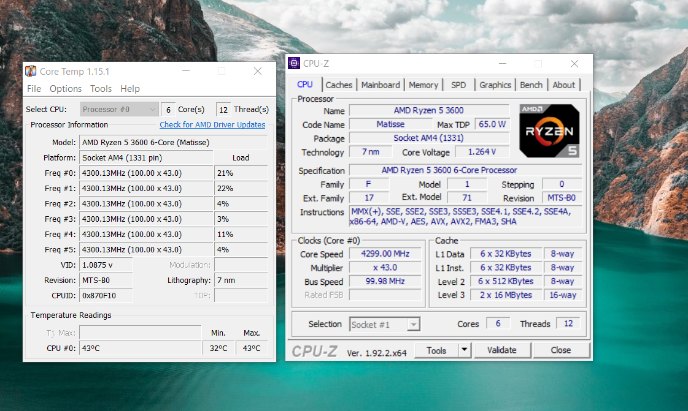The image size is (688, 411).
Task: Click the Freq #3 load value 3%
Action: (x=241, y=219)
